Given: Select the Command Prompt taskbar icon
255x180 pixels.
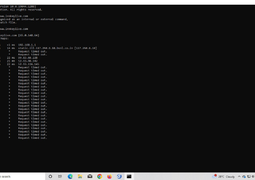Looking at the screenshot, I should pyautogui.click(x=129, y=176).
